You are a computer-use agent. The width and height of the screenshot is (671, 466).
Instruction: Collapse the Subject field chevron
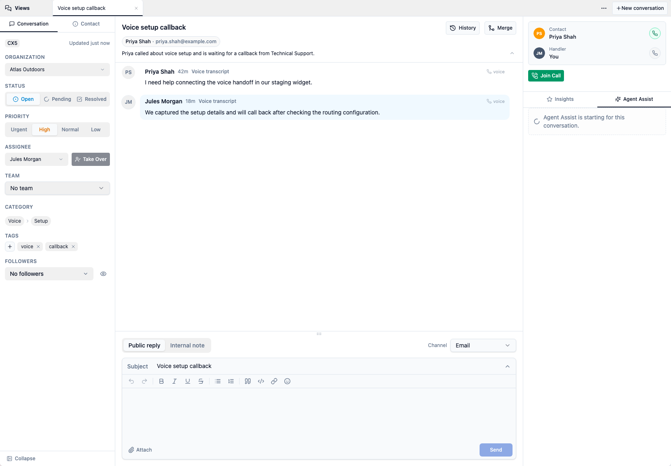tap(508, 366)
